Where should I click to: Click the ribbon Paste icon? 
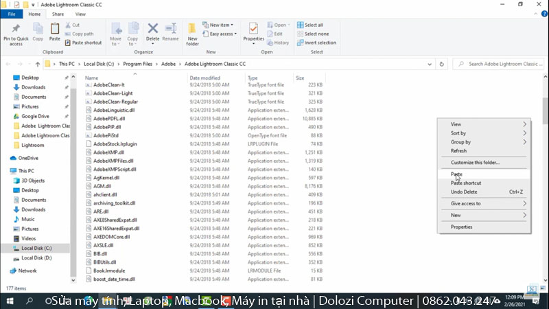tap(55, 29)
